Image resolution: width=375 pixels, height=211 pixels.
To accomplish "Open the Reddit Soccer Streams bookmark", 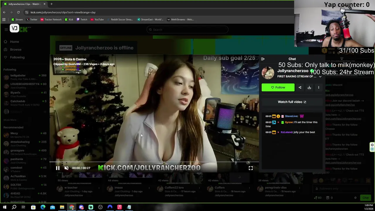I will (120, 20).
